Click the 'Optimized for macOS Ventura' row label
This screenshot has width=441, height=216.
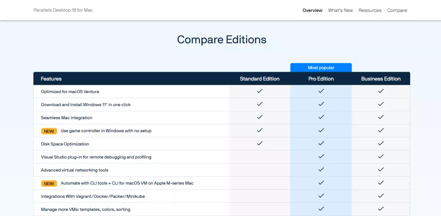tap(70, 92)
